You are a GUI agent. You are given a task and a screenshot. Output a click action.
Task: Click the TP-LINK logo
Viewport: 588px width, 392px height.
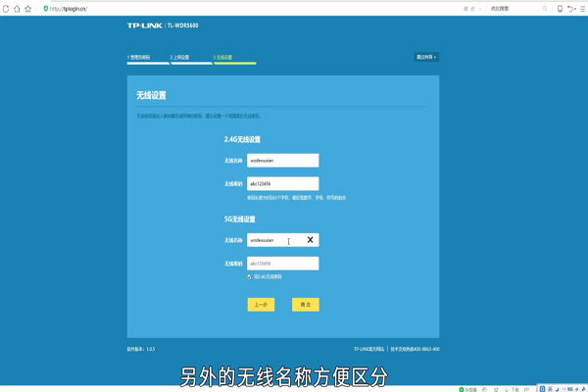(x=144, y=25)
